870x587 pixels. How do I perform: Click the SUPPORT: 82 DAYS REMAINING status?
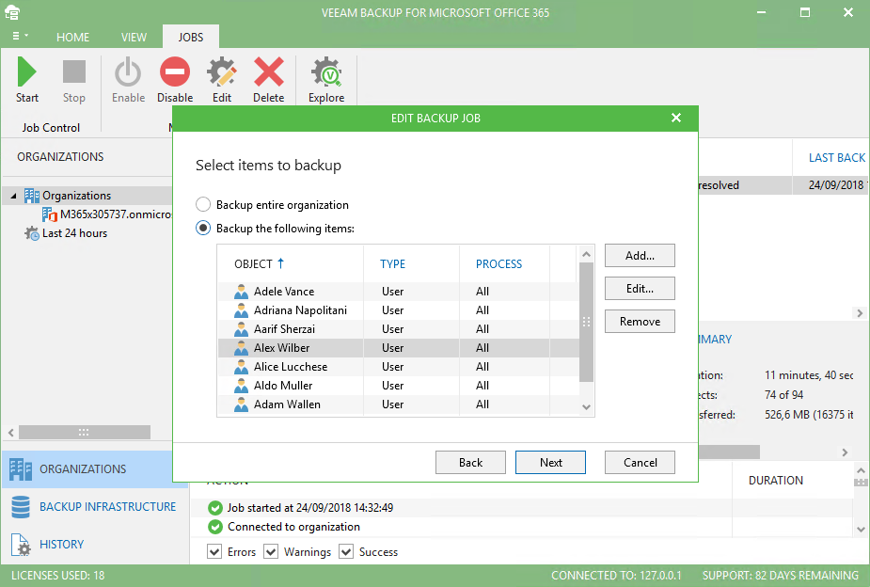click(x=780, y=576)
